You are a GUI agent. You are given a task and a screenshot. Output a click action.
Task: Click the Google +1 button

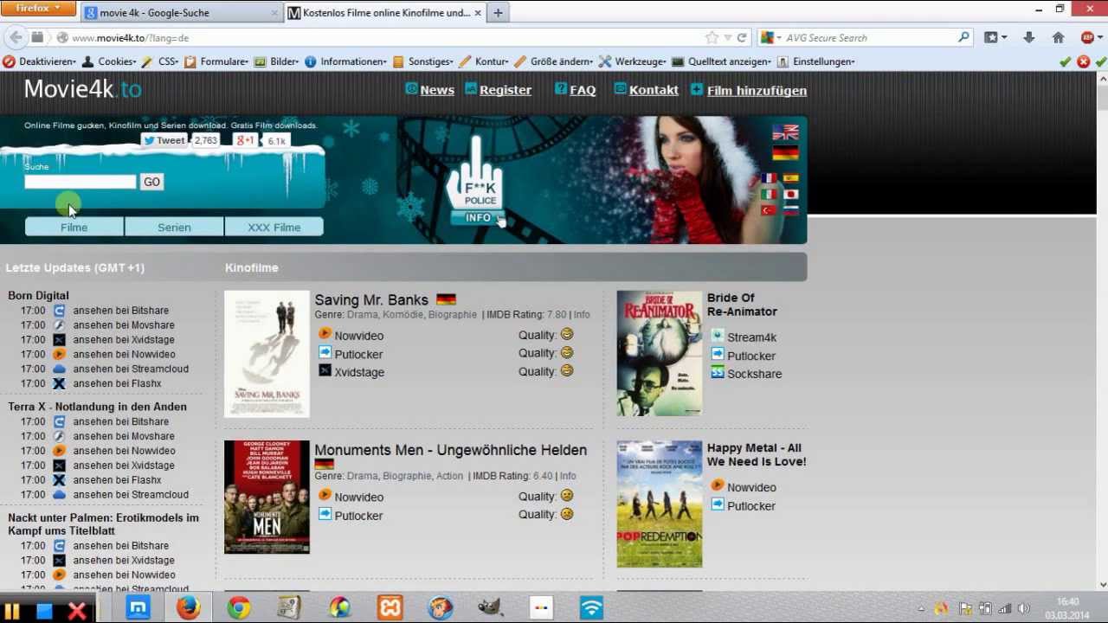coord(246,140)
